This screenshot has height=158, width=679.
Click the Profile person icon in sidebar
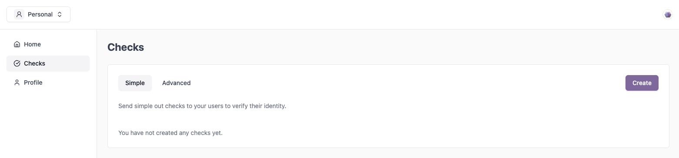coord(17,82)
